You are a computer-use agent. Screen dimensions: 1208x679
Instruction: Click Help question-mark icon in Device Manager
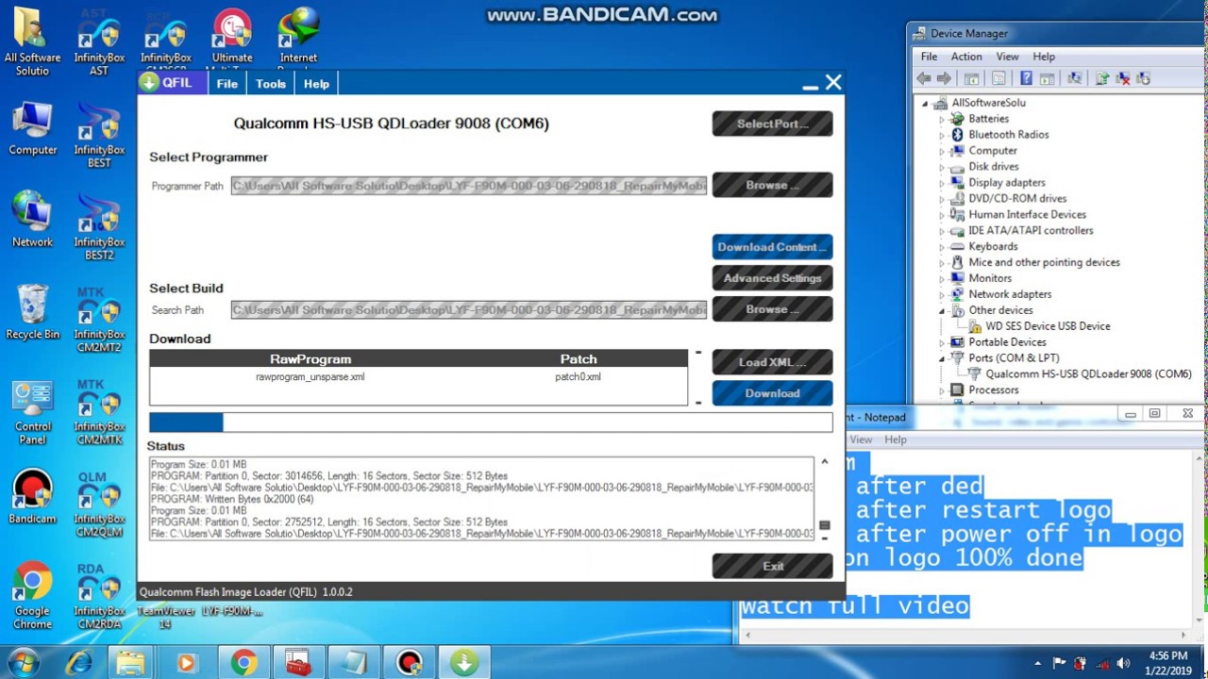tap(1026, 79)
